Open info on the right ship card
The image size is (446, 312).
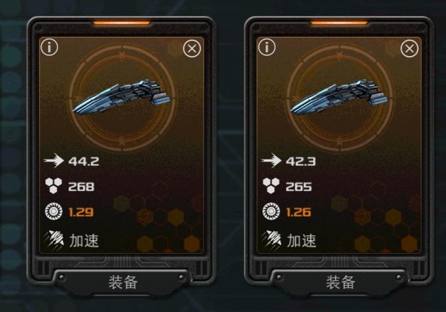pos(267,47)
